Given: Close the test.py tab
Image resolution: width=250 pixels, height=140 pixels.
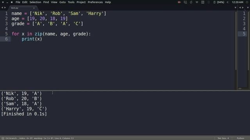Looking at the screenshot, I should click(x=34, y=8).
